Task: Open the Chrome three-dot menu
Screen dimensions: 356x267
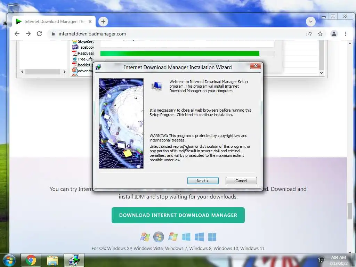Action: tap(345, 34)
